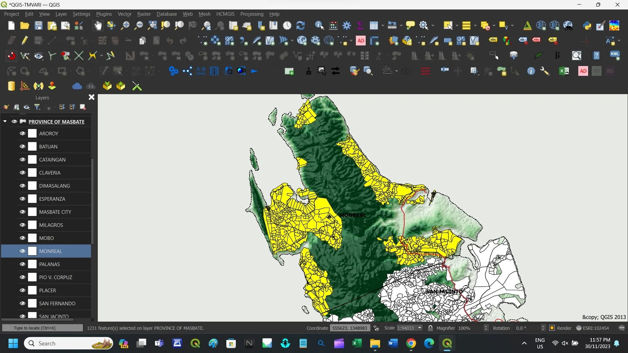
Task: Open the Vector menu
Action: pyautogui.click(x=124, y=14)
